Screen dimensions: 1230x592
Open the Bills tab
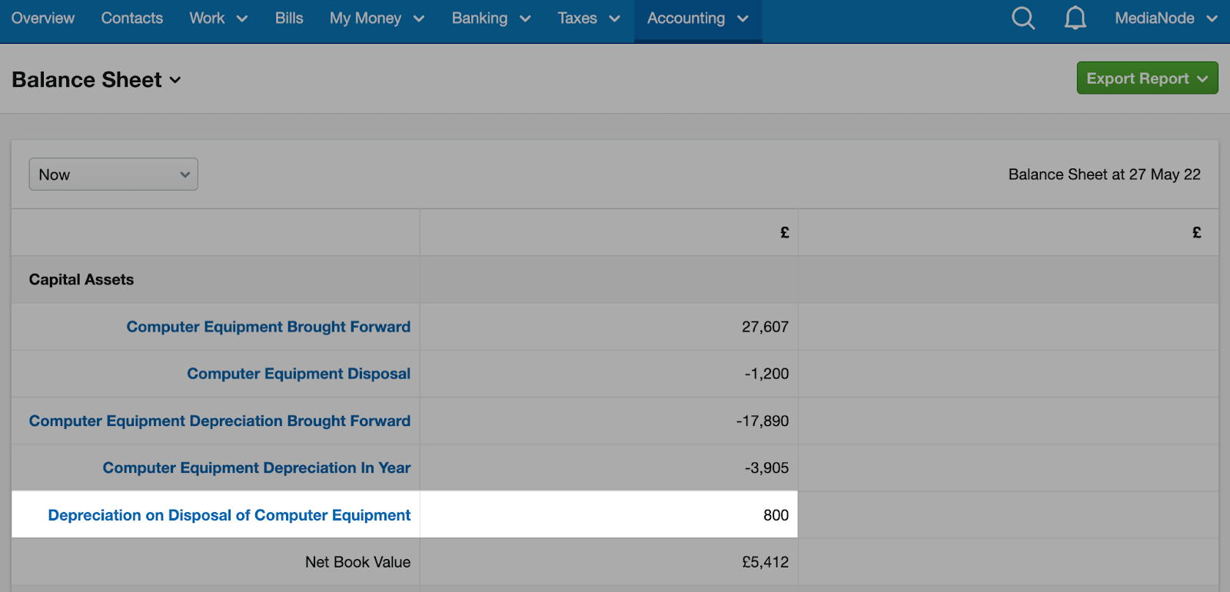click(x=289, y=18)
